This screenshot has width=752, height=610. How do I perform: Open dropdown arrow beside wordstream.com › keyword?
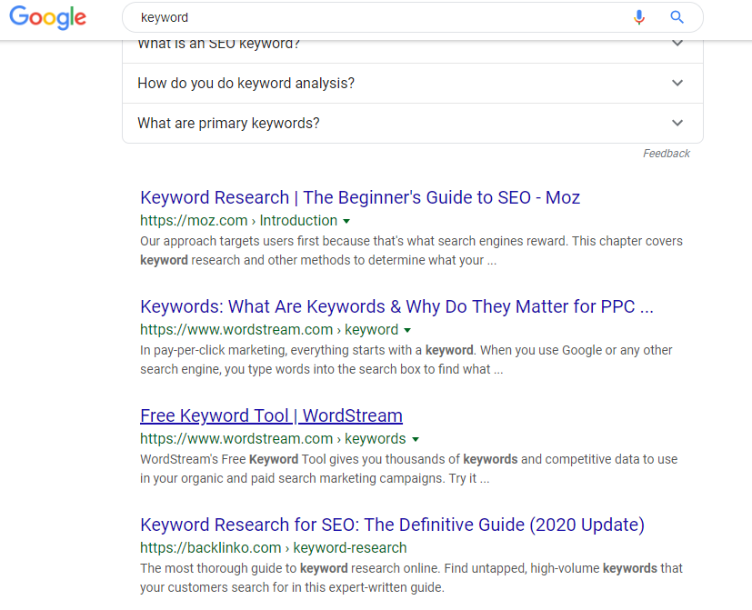point(407,330)
